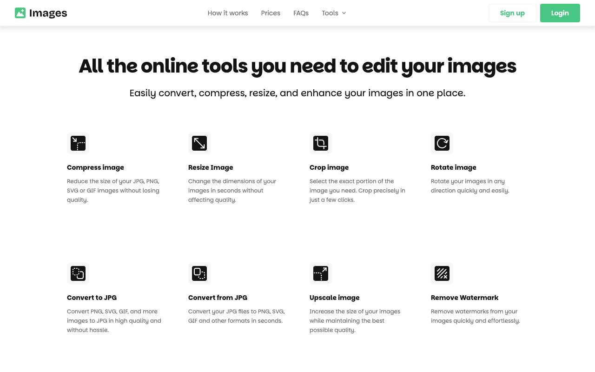
Task: Follow the Resize Image title link
Action: click(x=211, y=167)
